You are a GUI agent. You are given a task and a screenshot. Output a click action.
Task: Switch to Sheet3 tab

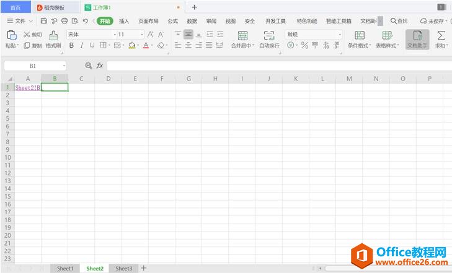click(124, 269)
